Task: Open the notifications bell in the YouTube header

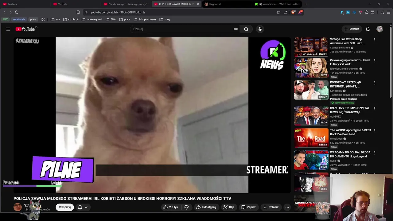Action: coord(368,29)
